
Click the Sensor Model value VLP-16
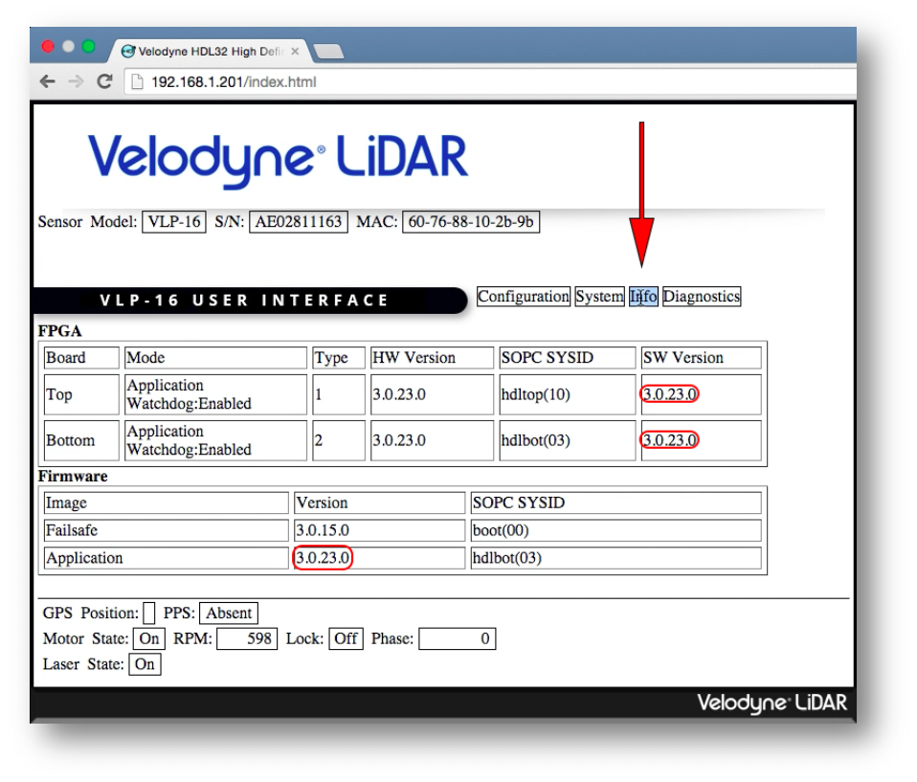(173, 222)
